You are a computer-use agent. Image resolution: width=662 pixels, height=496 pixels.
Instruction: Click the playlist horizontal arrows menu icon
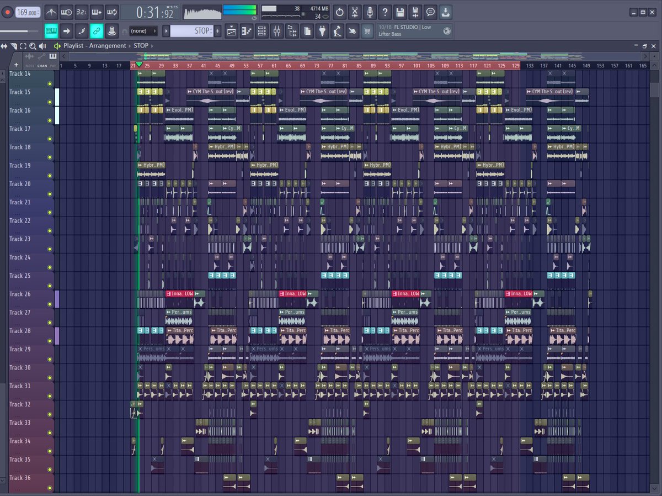[x=5, y=46]
